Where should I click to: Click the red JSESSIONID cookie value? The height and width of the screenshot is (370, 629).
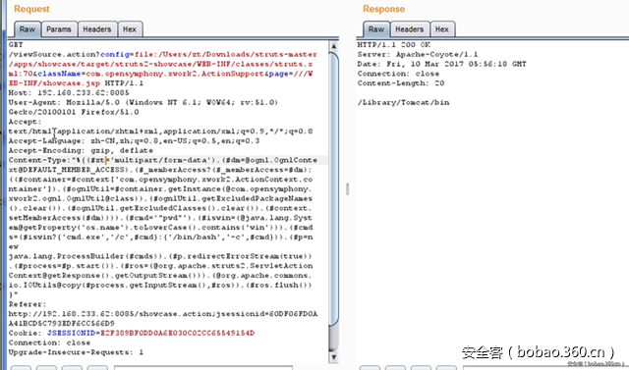(x=177, y=333)
